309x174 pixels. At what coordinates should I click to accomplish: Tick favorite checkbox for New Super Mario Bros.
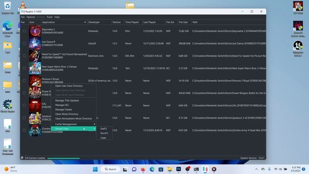pos(25,68)
